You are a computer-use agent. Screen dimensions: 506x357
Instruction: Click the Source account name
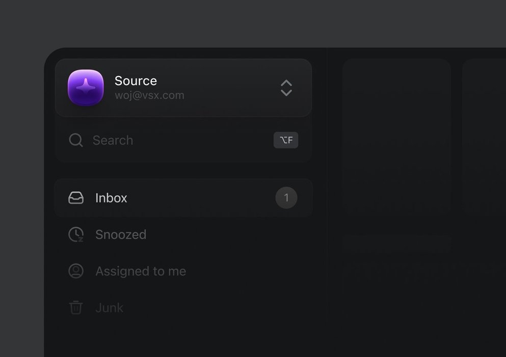click(x=136, y=81)
